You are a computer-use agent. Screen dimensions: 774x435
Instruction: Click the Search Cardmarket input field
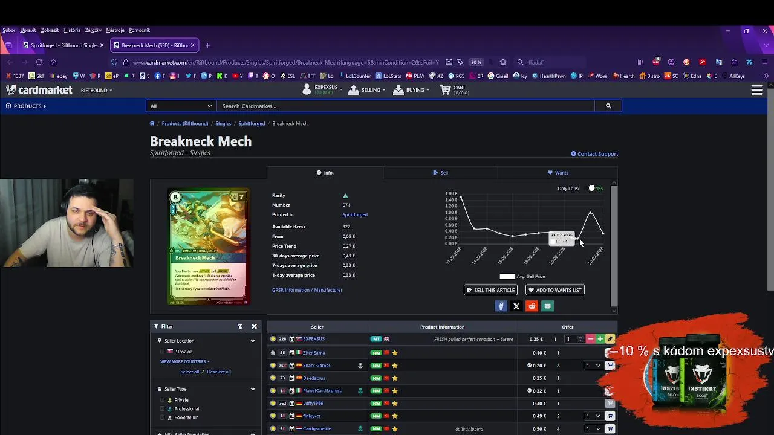click(x=406, y=106)
